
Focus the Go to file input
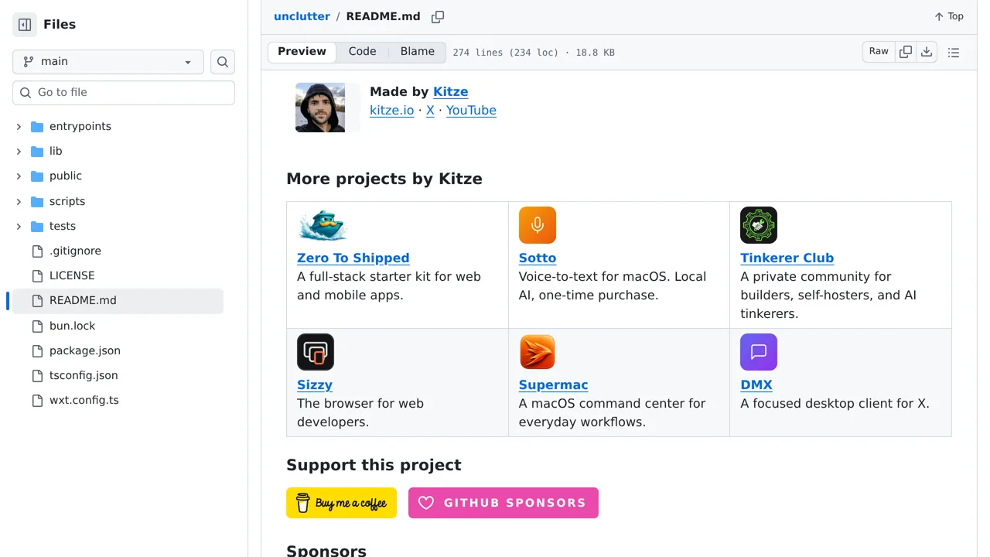click(x=124, y=93)
